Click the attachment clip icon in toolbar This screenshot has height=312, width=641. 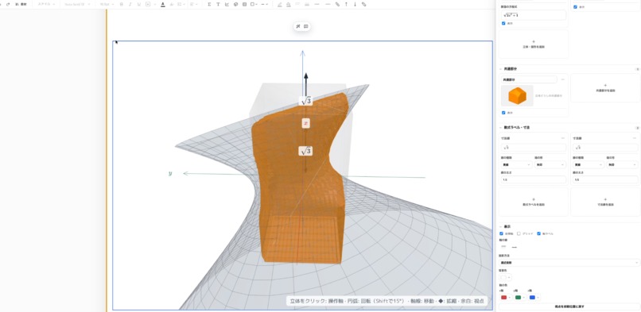(x=337, y=4)
